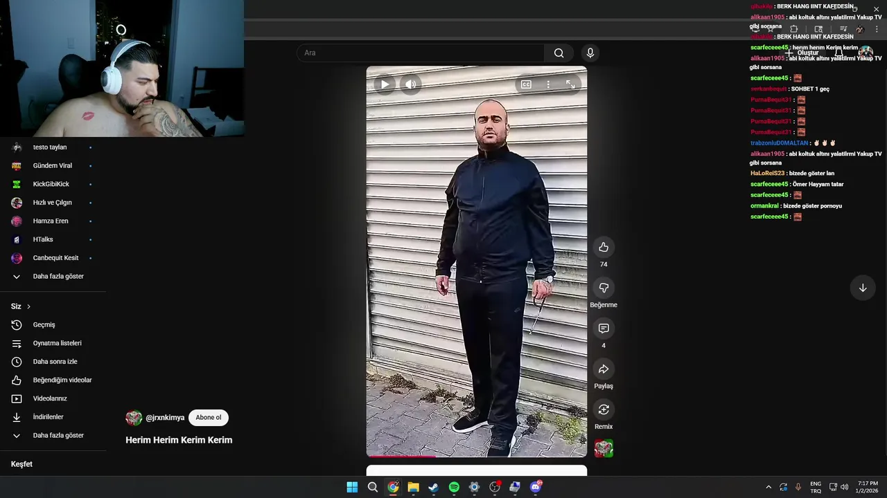This screenshot has width=887, height=498.
Task: Switch the ENG TRQ input language
Action: tap(816, 487)
